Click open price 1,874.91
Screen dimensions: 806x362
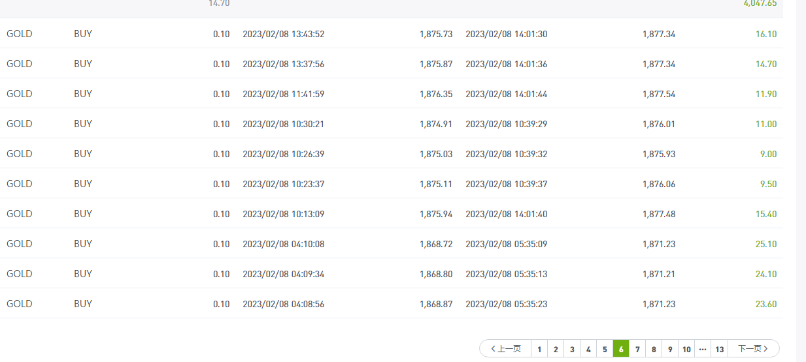436,124
